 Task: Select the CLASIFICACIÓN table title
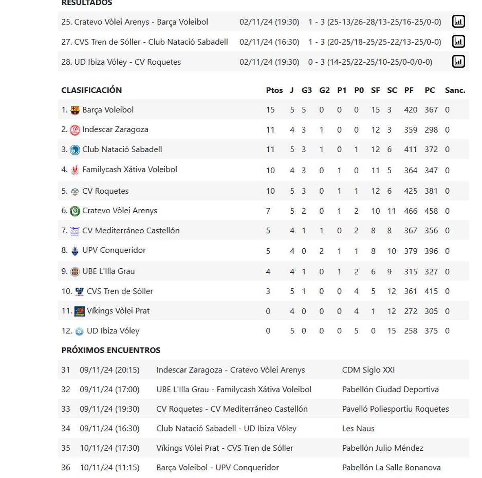pos(92,90)
